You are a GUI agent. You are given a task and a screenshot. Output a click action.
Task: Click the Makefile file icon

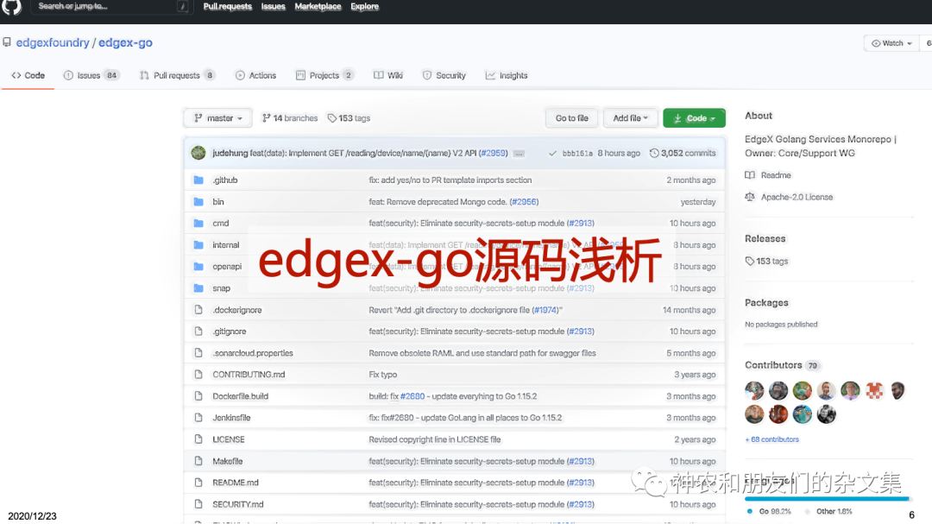[198, 461]
